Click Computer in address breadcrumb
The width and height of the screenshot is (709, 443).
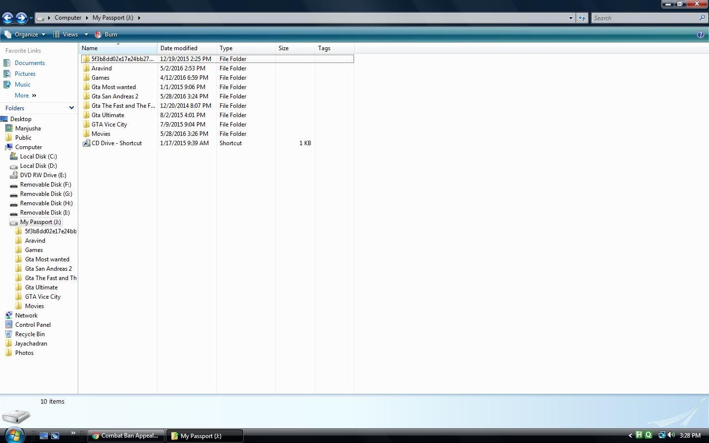[x=68, y=18]
